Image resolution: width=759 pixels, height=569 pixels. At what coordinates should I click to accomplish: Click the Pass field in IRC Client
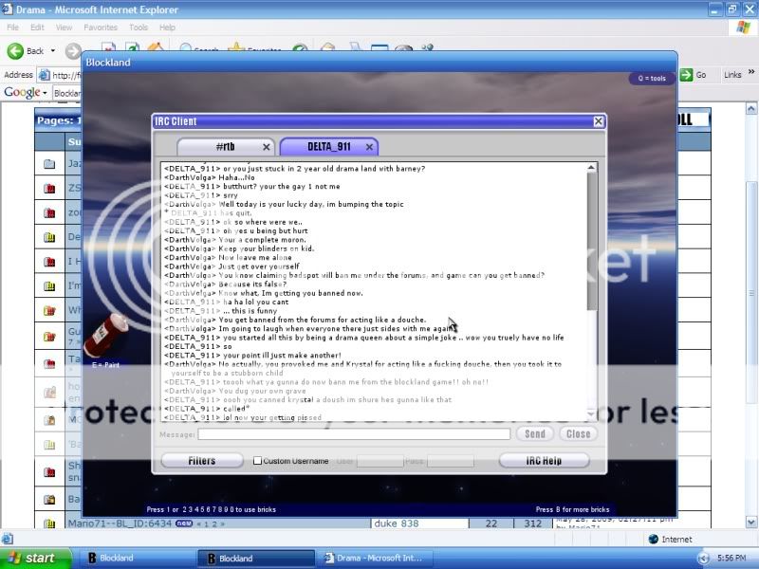click(x=451, y=461)
